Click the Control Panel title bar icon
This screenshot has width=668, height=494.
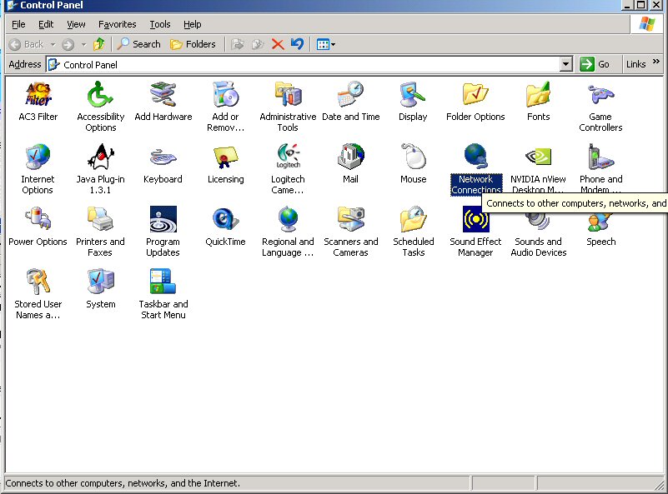[x=13, y=5]
